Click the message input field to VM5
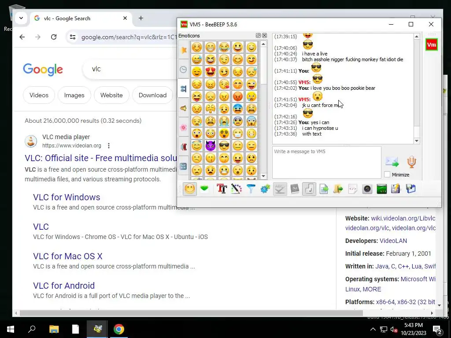 (326, 162)
